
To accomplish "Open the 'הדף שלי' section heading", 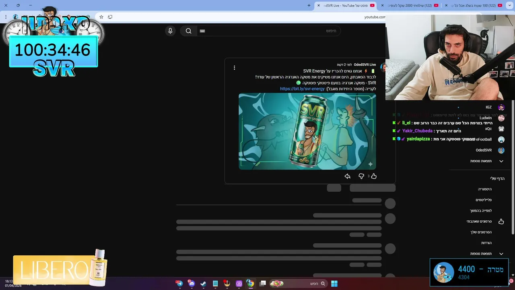I will pyautogui.click(x=497, y=178).
